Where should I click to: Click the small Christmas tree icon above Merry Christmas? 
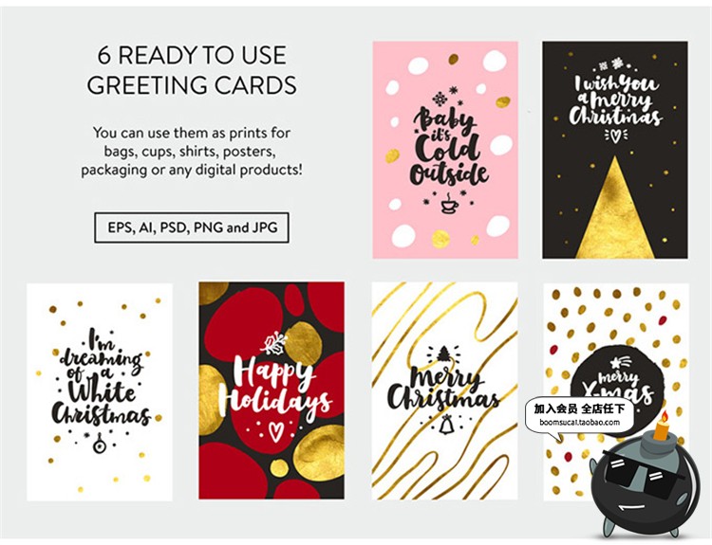[x=443, y=354]
